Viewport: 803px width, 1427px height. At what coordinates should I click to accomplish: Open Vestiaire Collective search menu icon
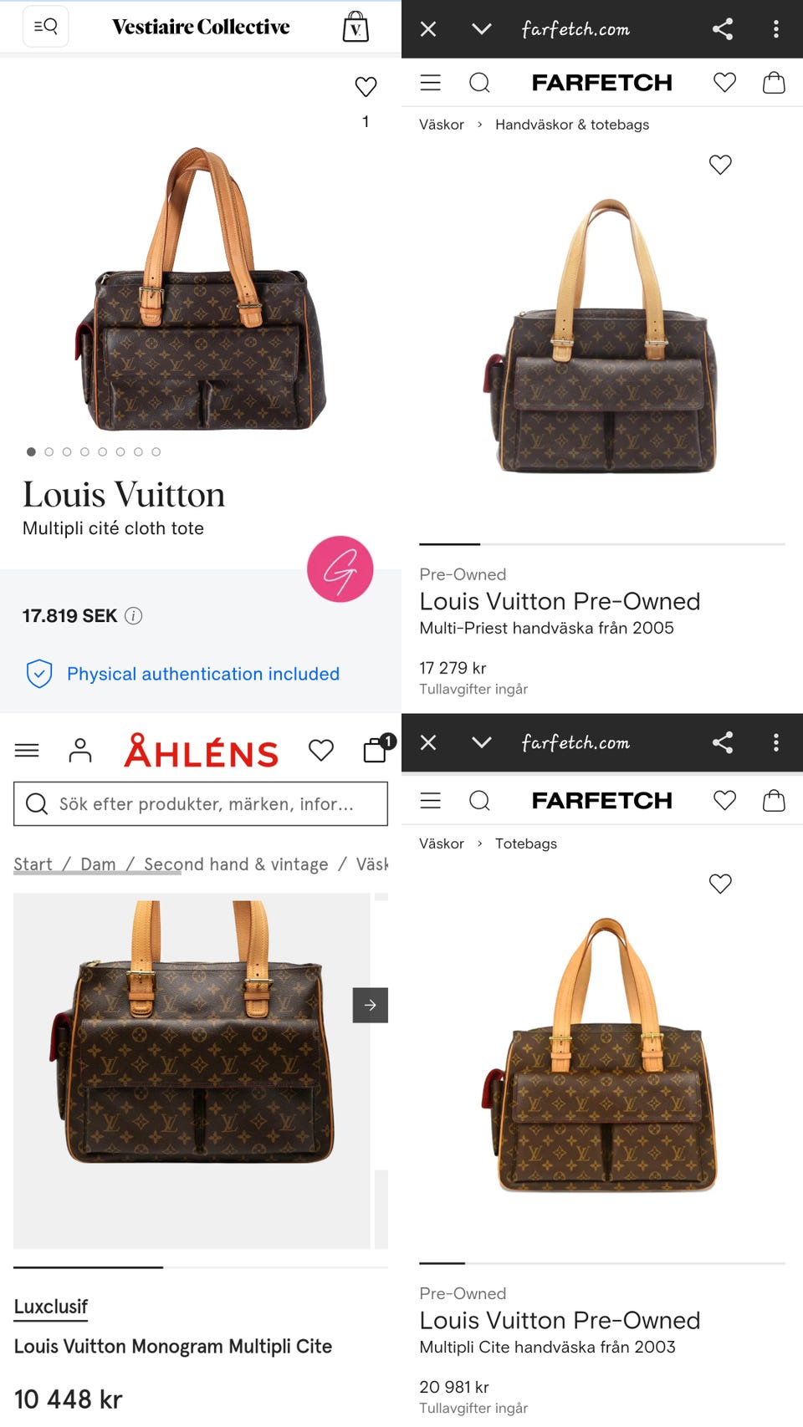pos(45,26)
